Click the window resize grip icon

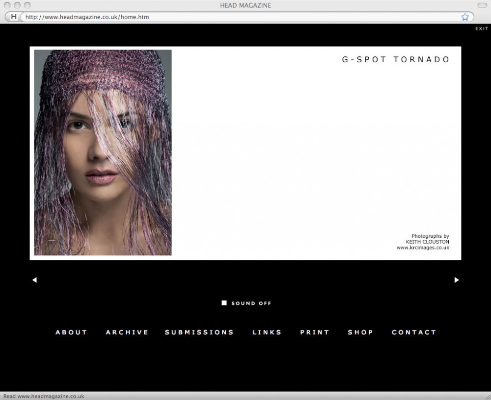[487, 396]
